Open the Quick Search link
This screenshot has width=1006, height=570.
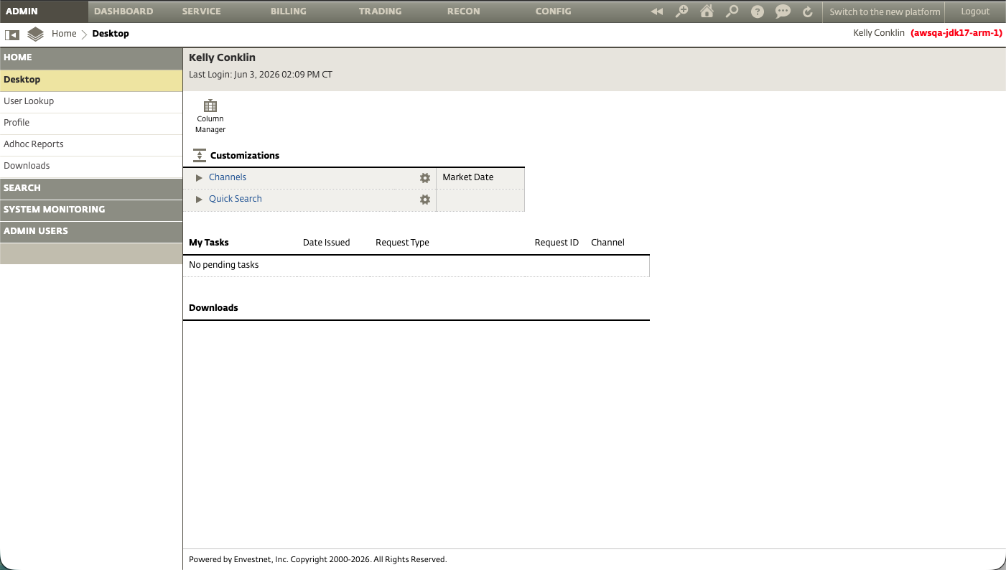point(236,199)
